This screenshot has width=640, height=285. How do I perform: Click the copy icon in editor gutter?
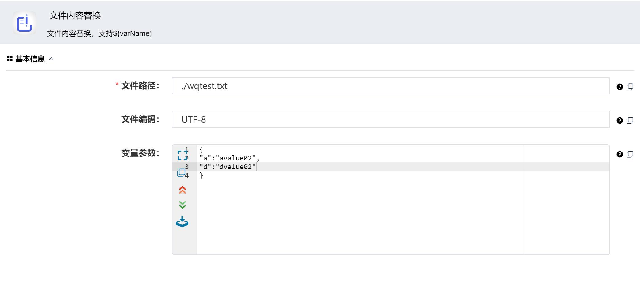coord(181,173)
